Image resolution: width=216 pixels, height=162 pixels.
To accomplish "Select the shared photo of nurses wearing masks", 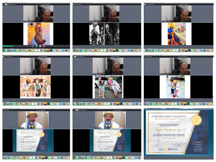I will pos(35,87).
